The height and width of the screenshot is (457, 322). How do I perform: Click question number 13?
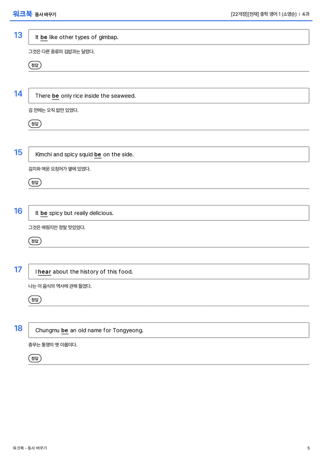click(x=18, y=35)
